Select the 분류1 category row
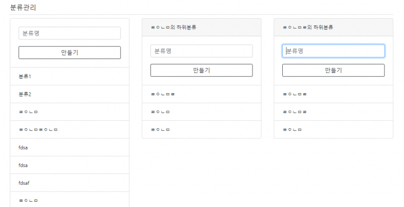 70,76
